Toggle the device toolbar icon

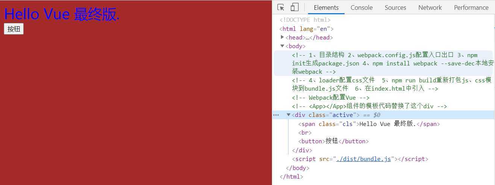(295, 8)
